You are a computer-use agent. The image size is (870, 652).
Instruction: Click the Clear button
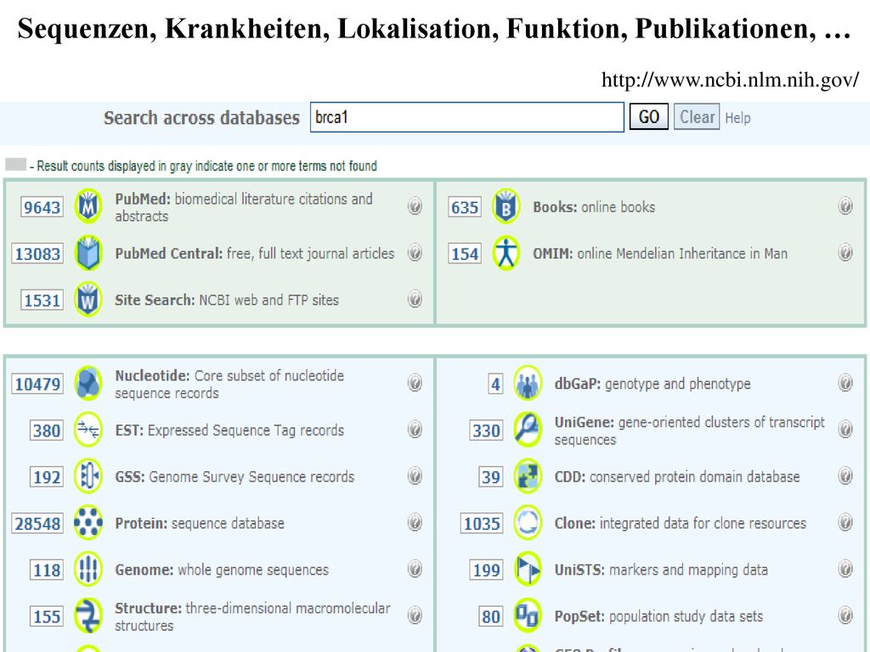tap(697, 117)
